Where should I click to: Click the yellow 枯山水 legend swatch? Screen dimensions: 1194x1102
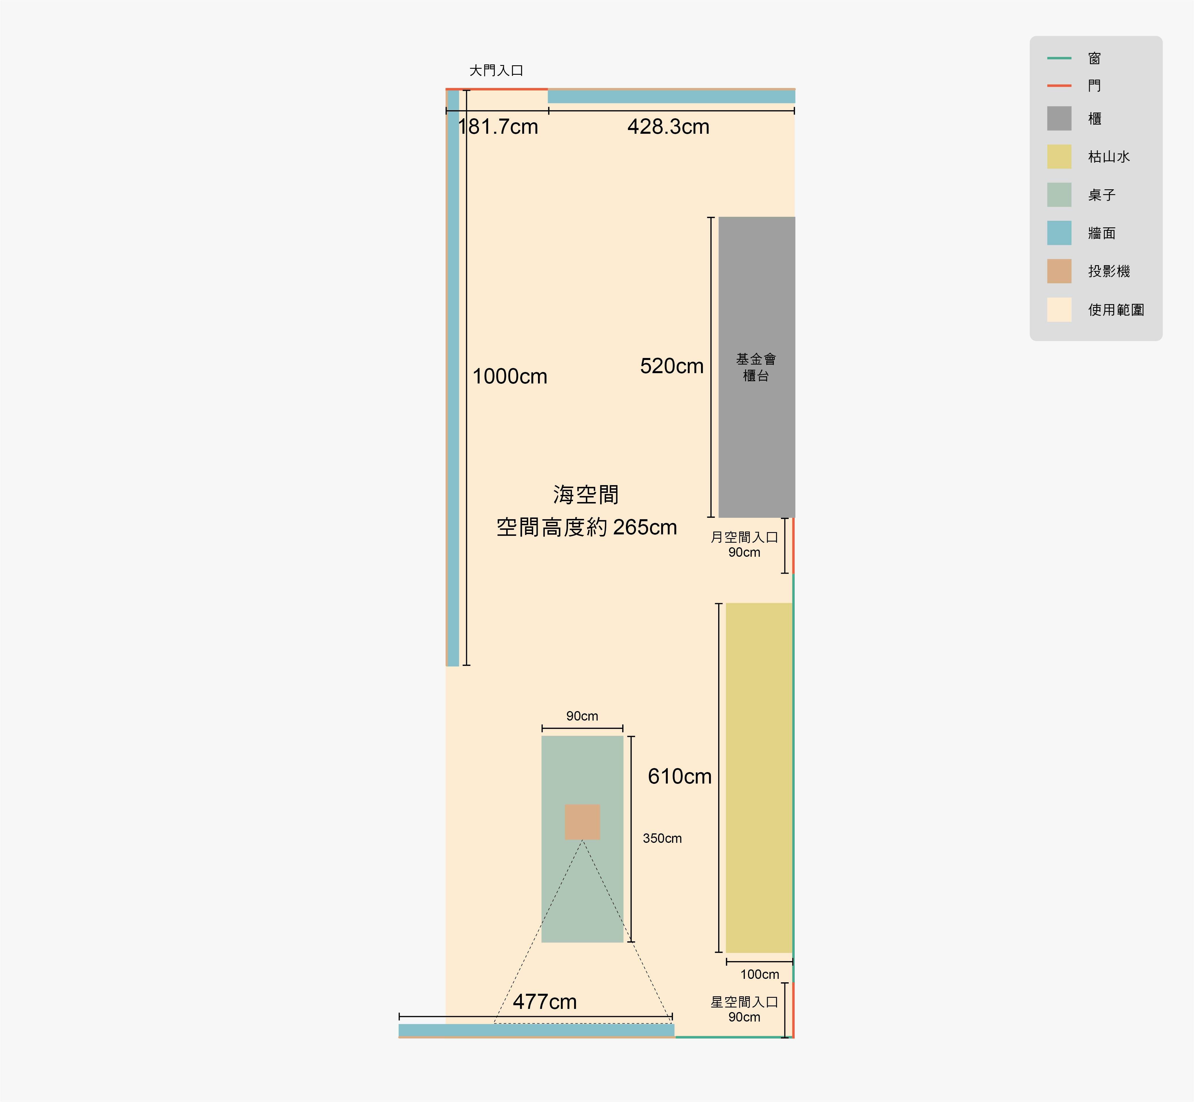click(1059, 156)
